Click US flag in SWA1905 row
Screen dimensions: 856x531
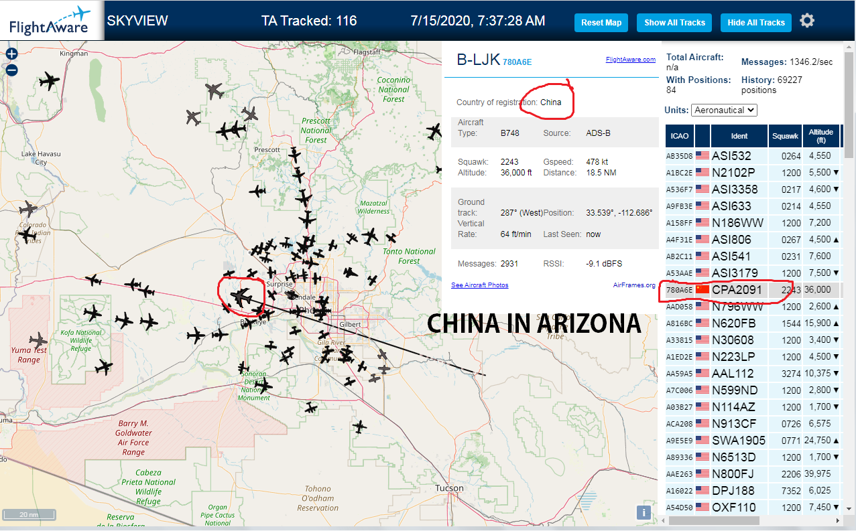pyautogui.click(x=702, y=440)
